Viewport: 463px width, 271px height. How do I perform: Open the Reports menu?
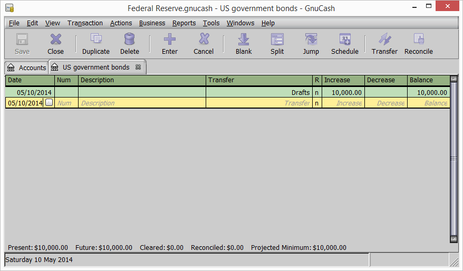pos(184,23)
